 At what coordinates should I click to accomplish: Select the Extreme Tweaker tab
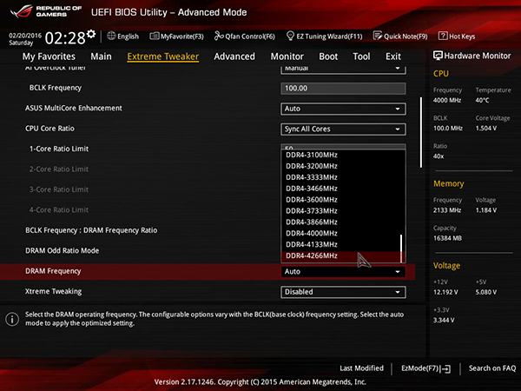coord(163,56)
